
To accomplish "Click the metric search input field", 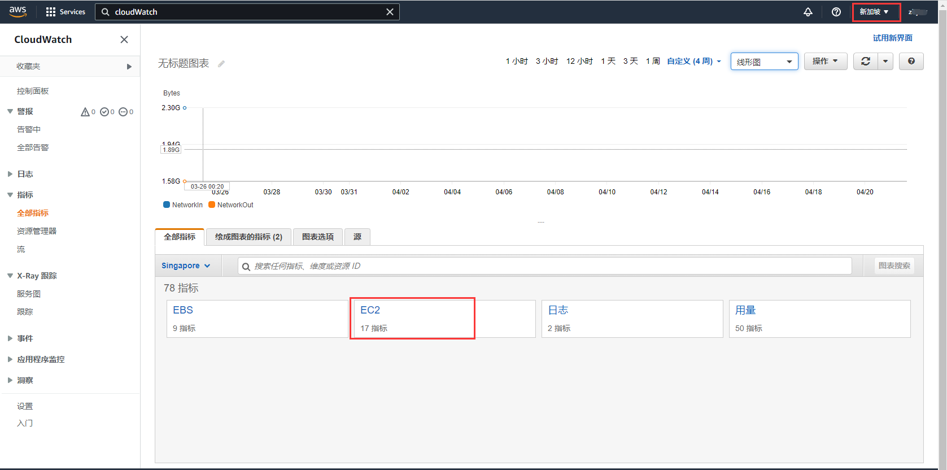I will point(545,266).
